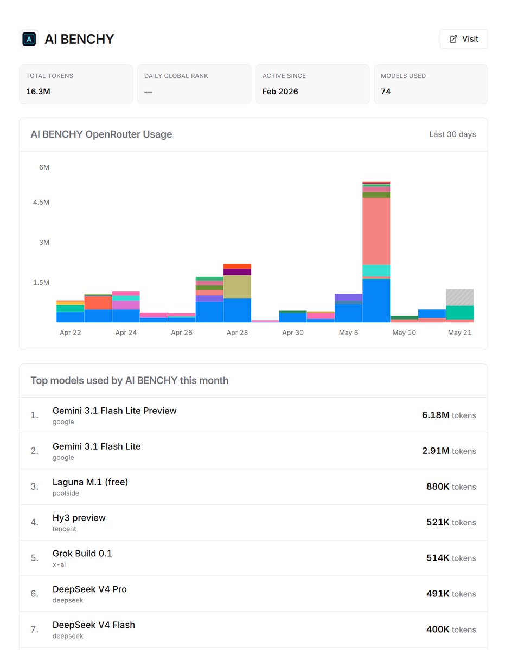Open Laguna M.1 (free) model
The height and width of the screenshot is (650, 518).
click(90, 482)
